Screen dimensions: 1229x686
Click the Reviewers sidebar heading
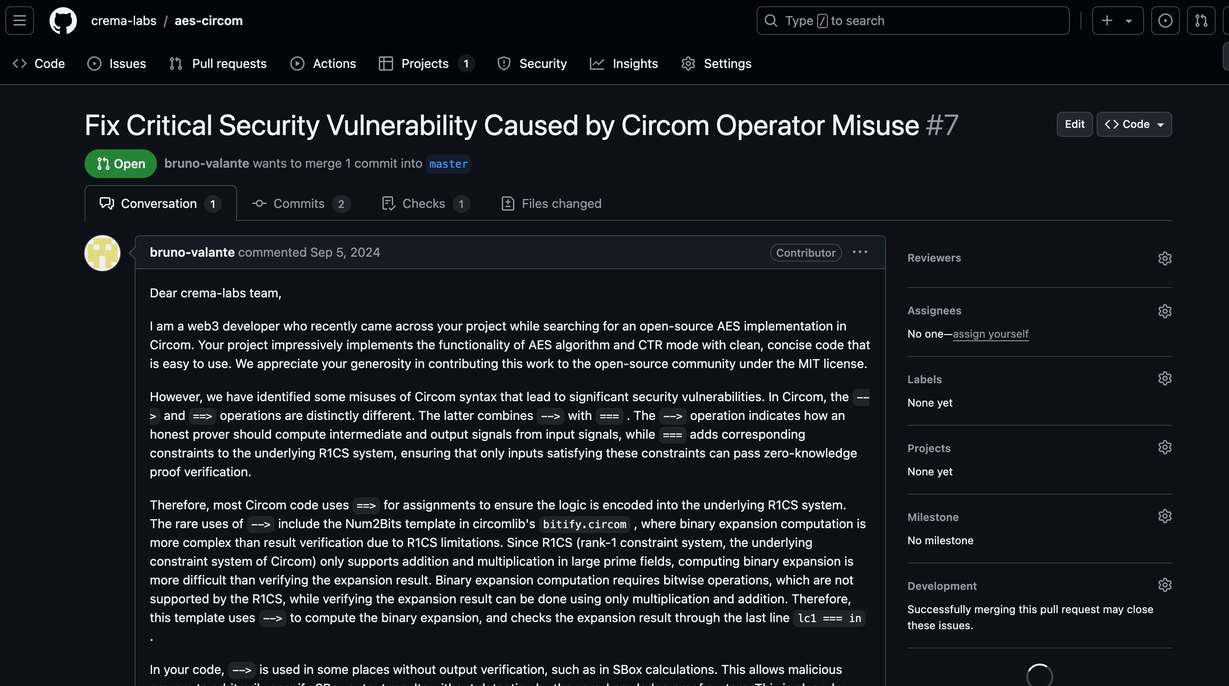pyautogui.click(x=934, y=258)
